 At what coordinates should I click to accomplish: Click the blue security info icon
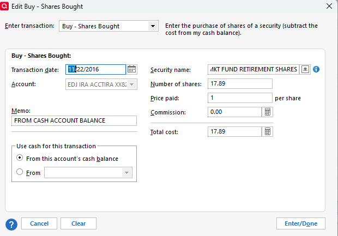pyautogui.click(x=316, y=69)
